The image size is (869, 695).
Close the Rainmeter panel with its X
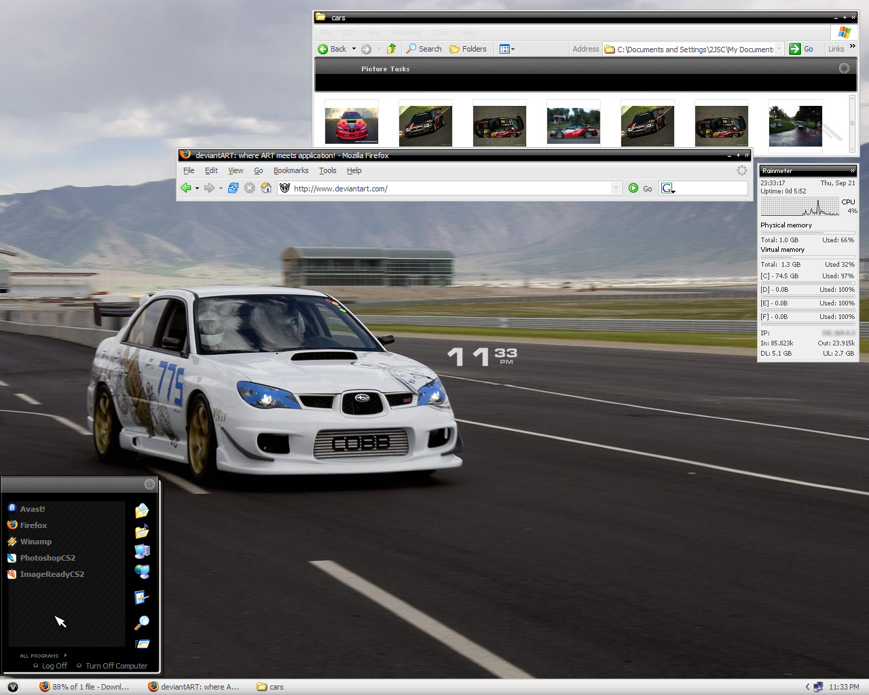coord(853,170)
